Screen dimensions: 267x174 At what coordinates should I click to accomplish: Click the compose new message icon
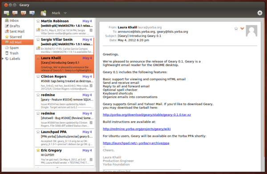(x=7, y=13)
